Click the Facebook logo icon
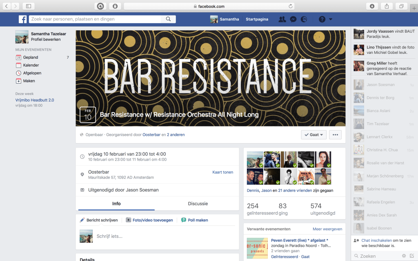Screen dimensions: 418x261 tap(22, 19)
